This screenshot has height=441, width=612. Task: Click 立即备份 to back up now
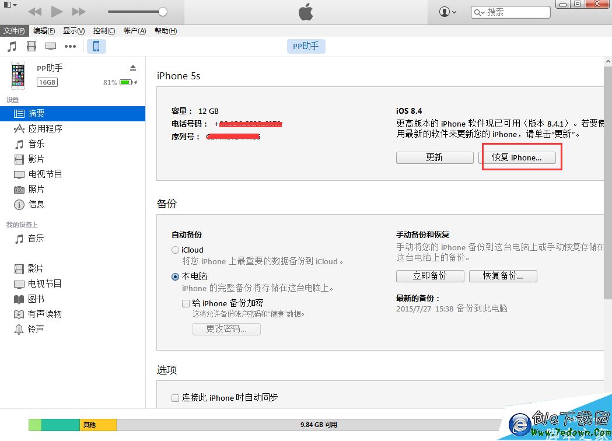[429, 276]
